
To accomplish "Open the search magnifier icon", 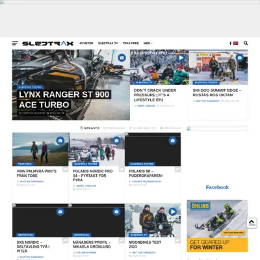I will tap(246, 43).
